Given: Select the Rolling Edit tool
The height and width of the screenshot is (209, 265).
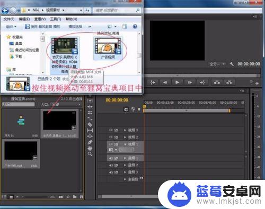Looking at the screenshot, I should click(x=90, y=113).
